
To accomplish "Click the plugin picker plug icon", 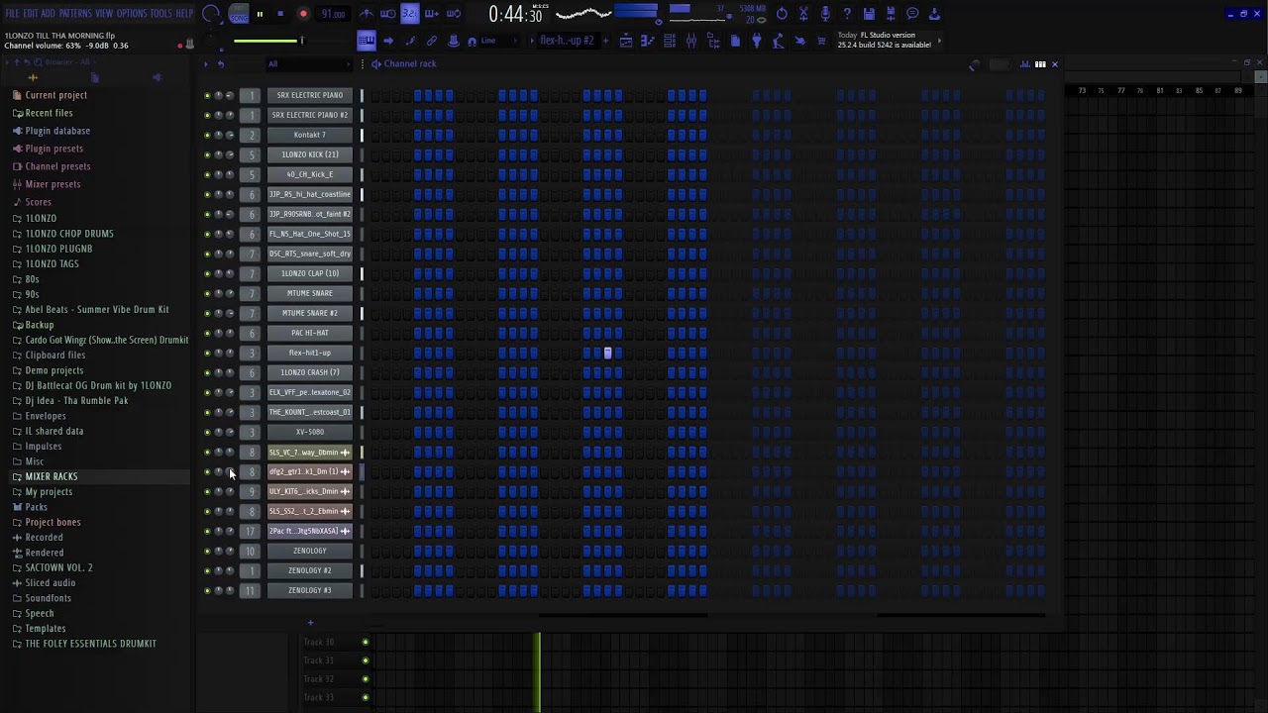I will [x=756, y=41].
